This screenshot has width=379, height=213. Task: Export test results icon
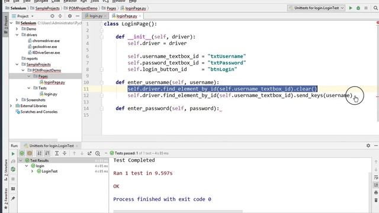tap(89, 153)
